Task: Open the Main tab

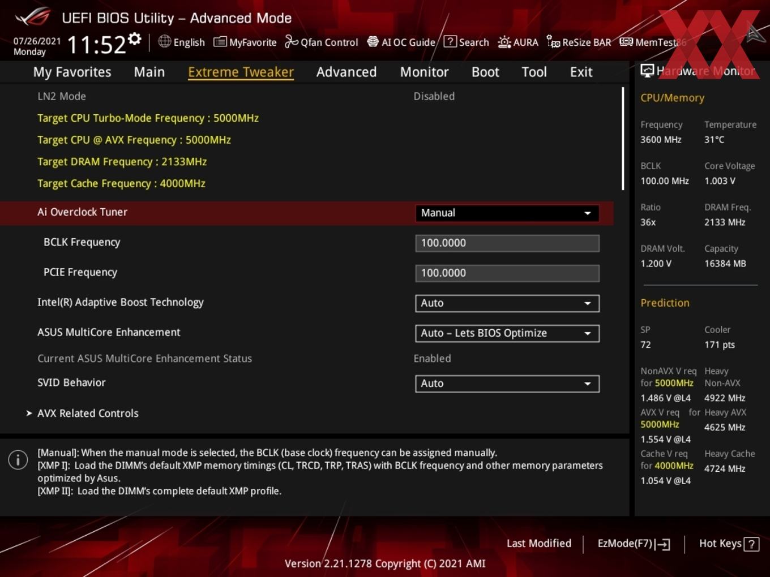Action: [x=149, y=72]
